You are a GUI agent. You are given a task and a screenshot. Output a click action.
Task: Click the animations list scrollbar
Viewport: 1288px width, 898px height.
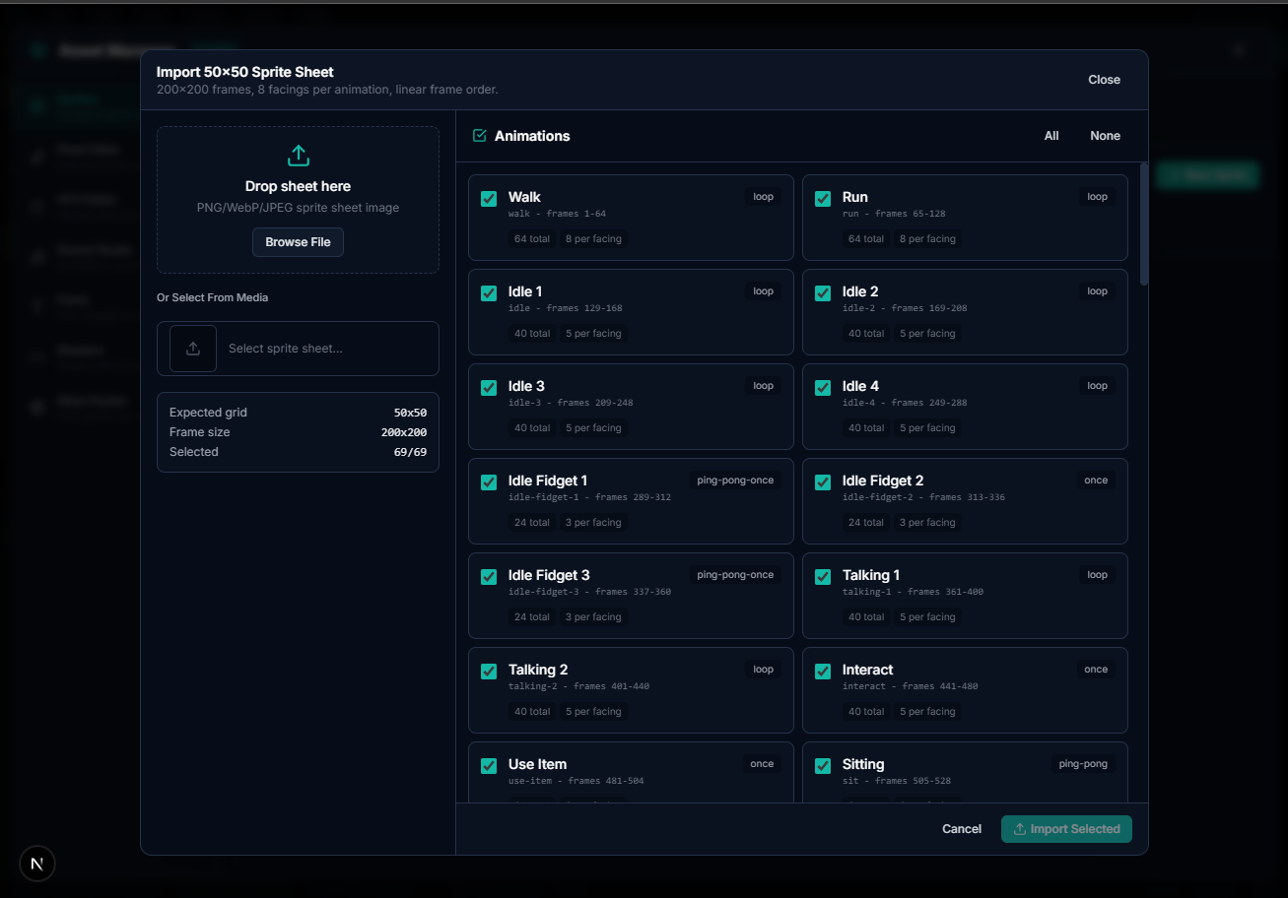(1143, 224)
